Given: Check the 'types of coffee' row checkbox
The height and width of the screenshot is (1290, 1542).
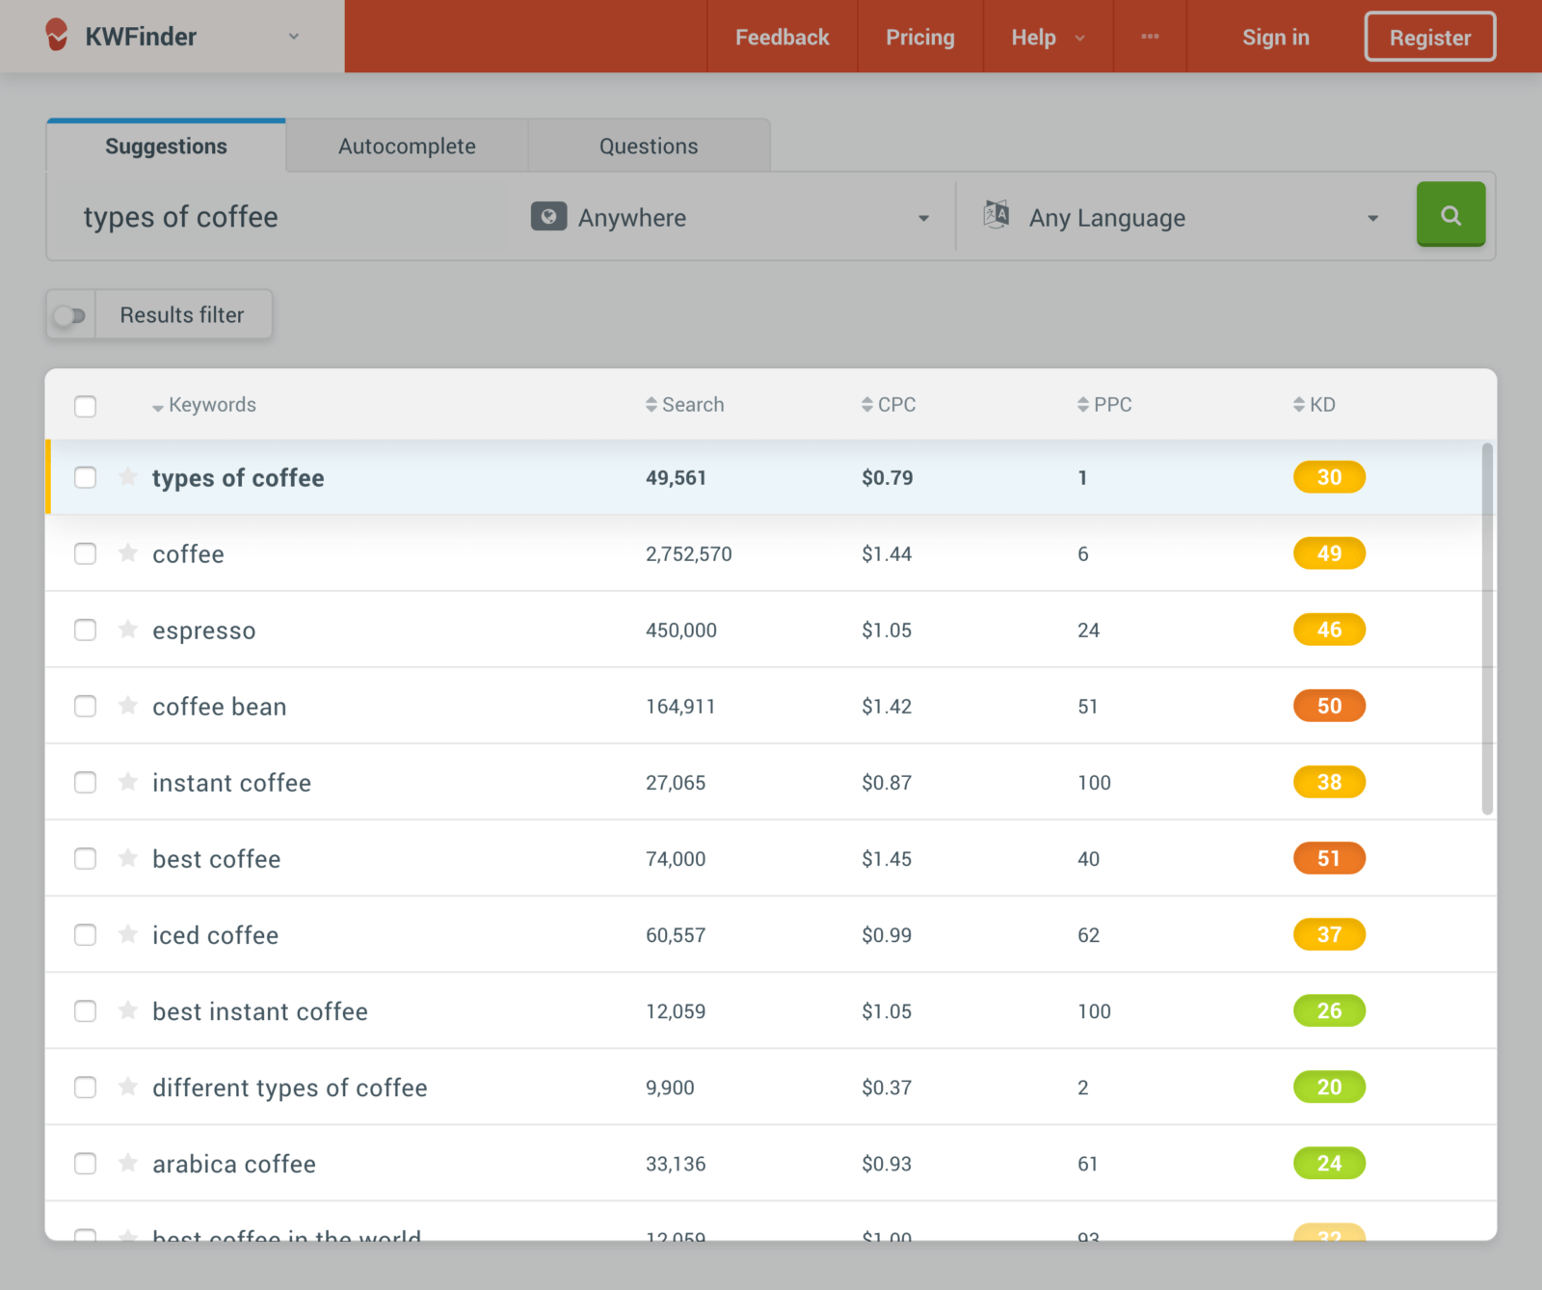Looking at the screenshot, I should (86, 477).
